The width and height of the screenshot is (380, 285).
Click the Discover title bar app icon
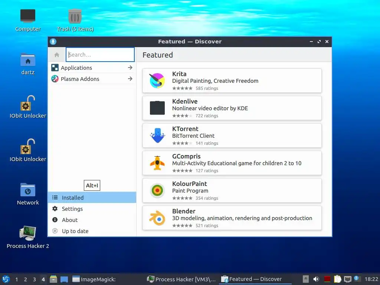[53, 42]
